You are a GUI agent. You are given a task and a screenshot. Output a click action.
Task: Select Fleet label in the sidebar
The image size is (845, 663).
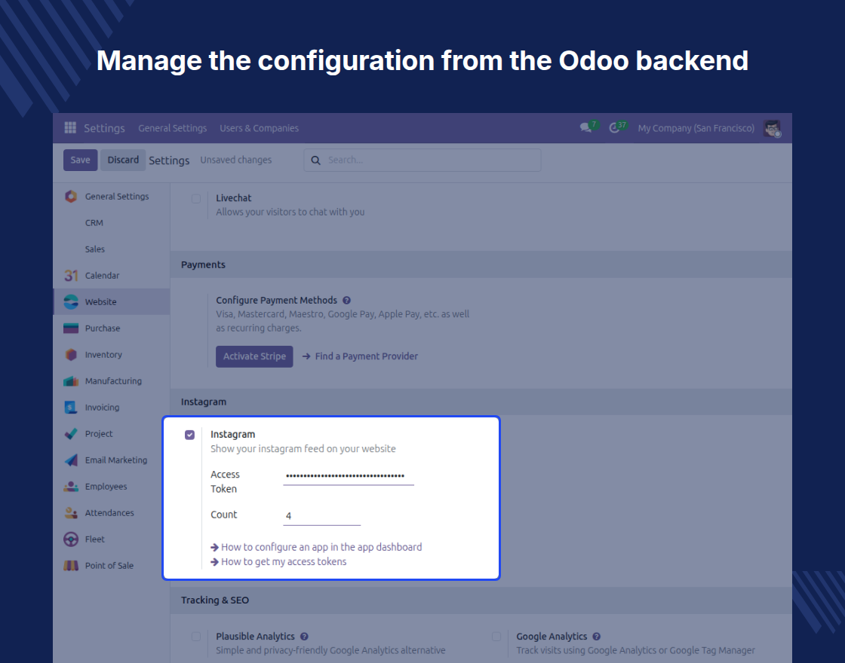point(95,539)
